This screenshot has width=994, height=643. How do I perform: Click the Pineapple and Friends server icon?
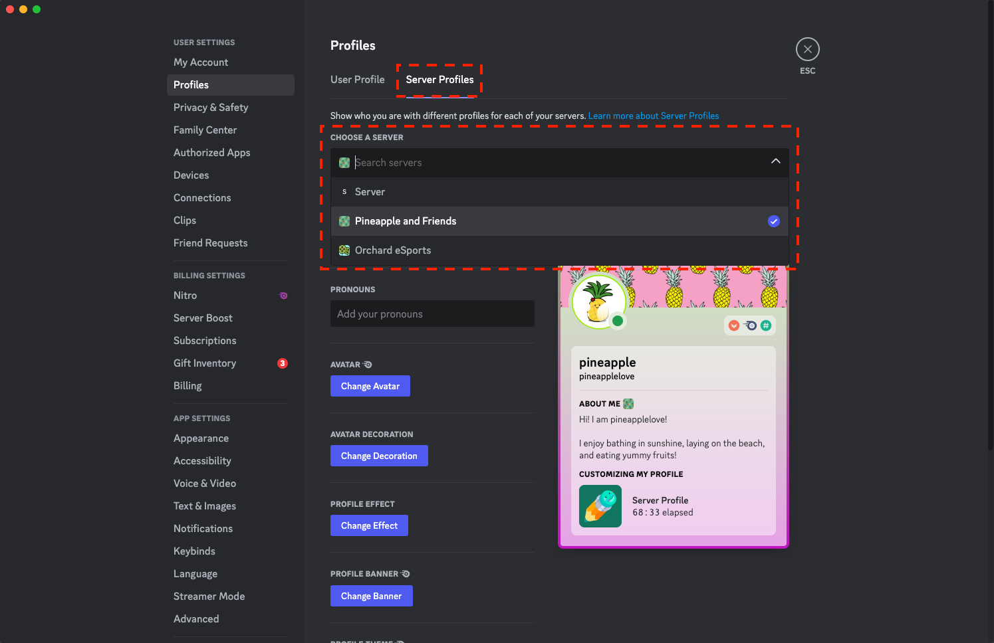tap(344, 221)
